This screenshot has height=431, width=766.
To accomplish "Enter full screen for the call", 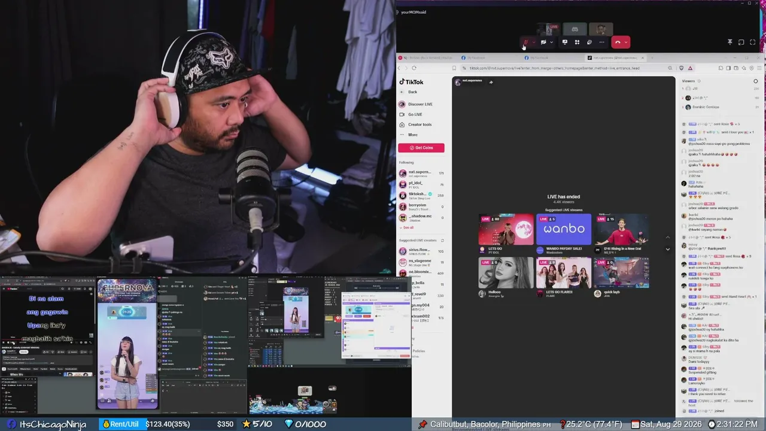I will click(752, 43).
